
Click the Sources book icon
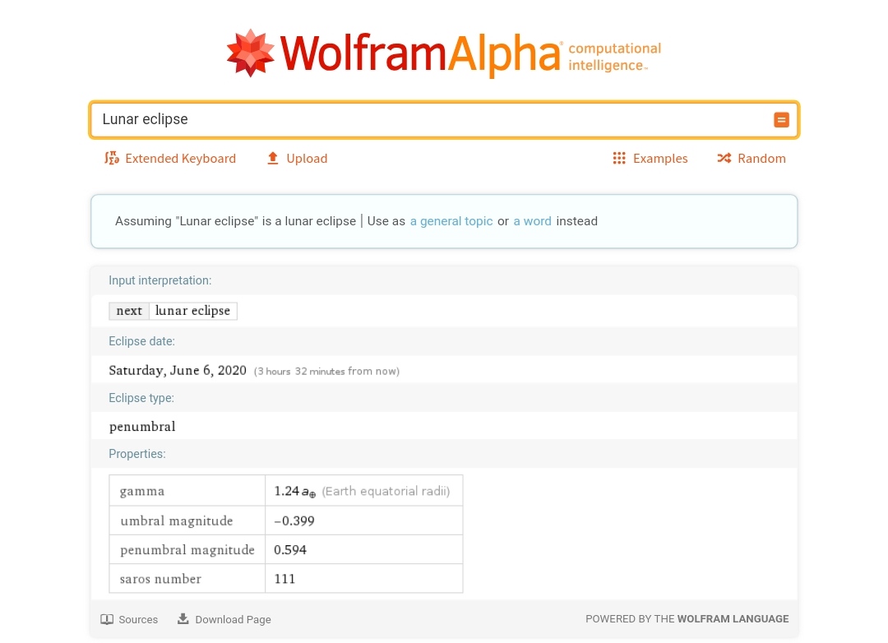pos(106,619)
